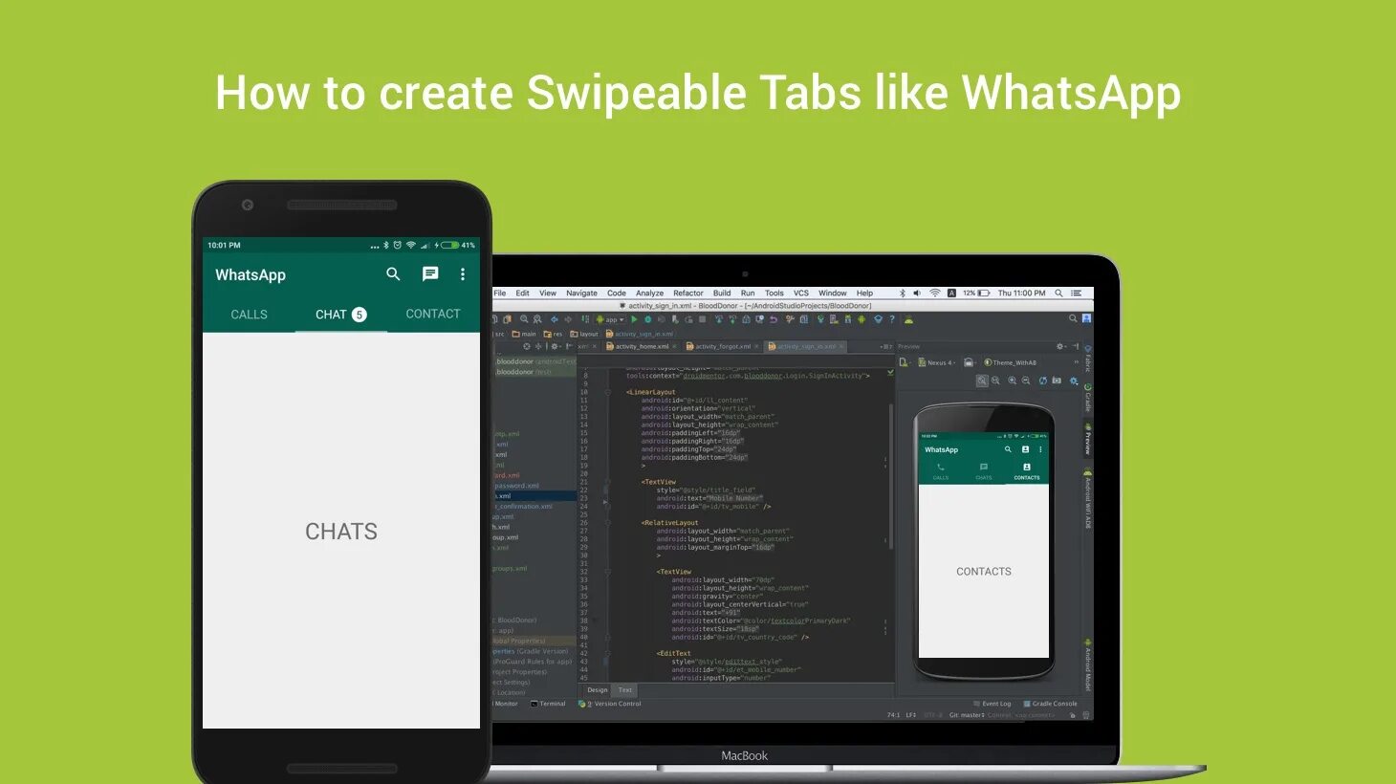Open the Version Control tool window
Viewport: 1396px width, 784px height.
point(610,704)
